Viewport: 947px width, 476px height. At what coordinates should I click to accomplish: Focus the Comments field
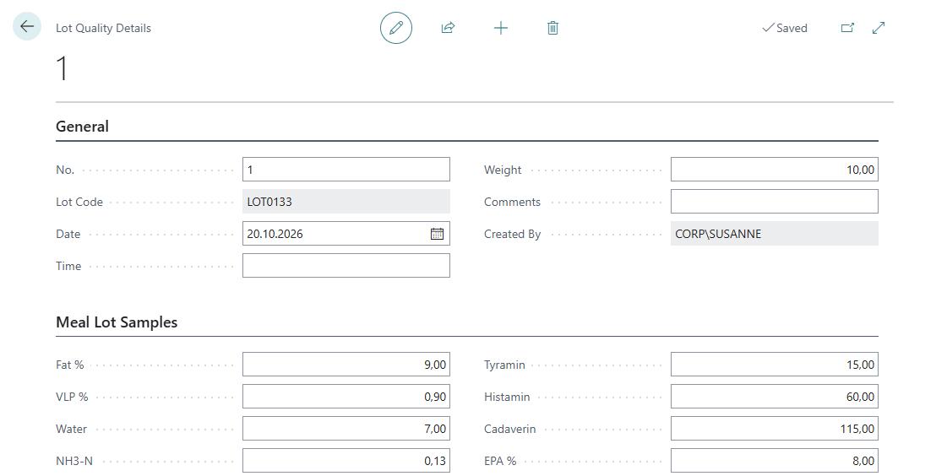[x=775, y=202]
